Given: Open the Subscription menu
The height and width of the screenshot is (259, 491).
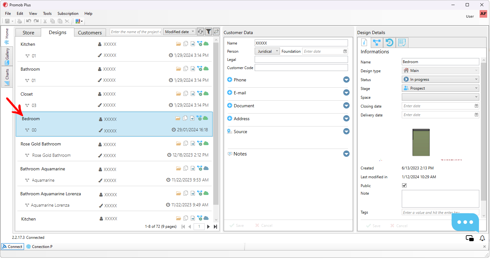Looking at the screenshot, I should pyautogui.click(x=68, y=14).
